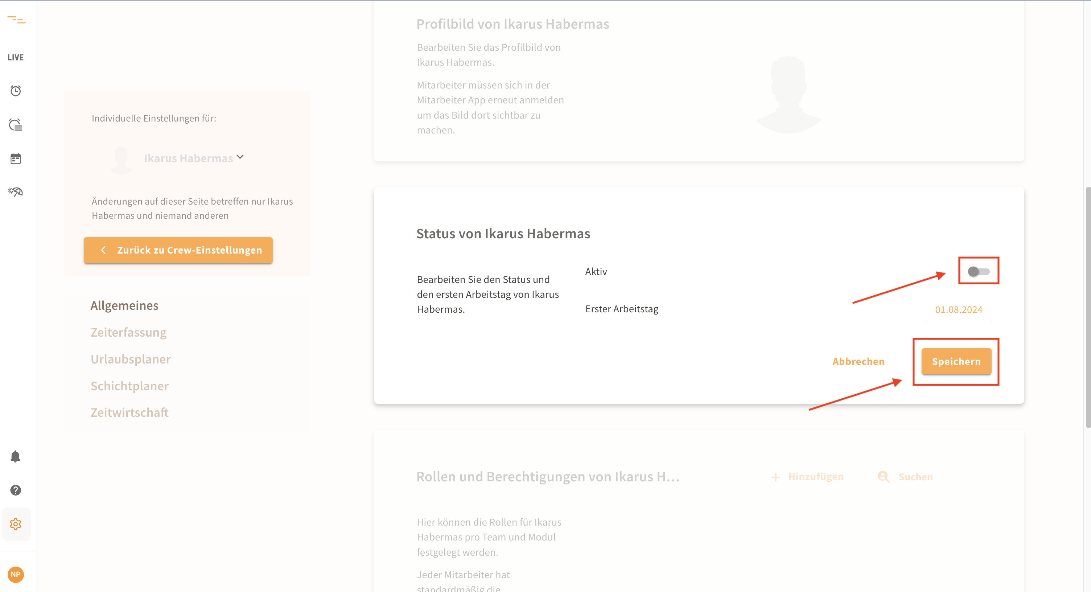Image resolution: width=1091 pixels, height=592 pixels.
Task: Open the vacation planner umbrella icon
Action: tap(16, 192)
